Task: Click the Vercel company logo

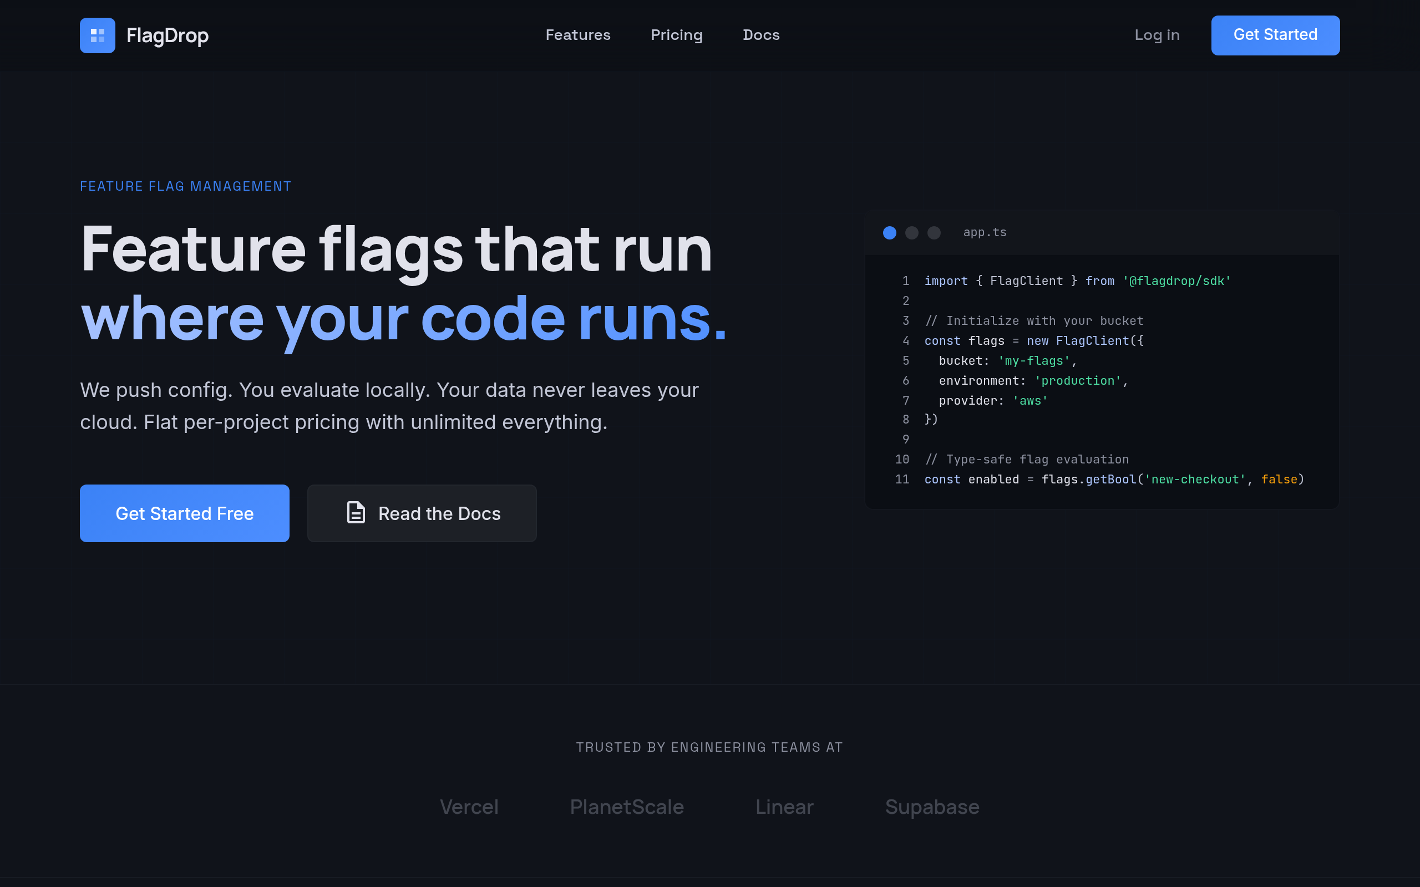Action: tap(469, 807)
